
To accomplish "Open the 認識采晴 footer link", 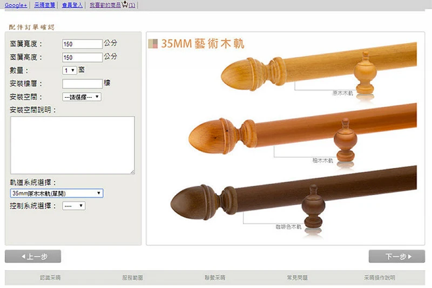I will (x=50, y=278).
